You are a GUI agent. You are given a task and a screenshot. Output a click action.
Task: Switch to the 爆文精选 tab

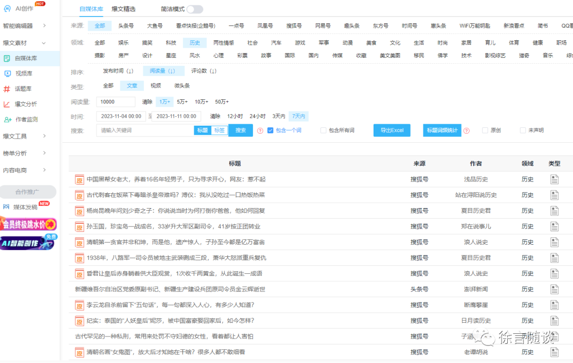(x=124, y=9)
